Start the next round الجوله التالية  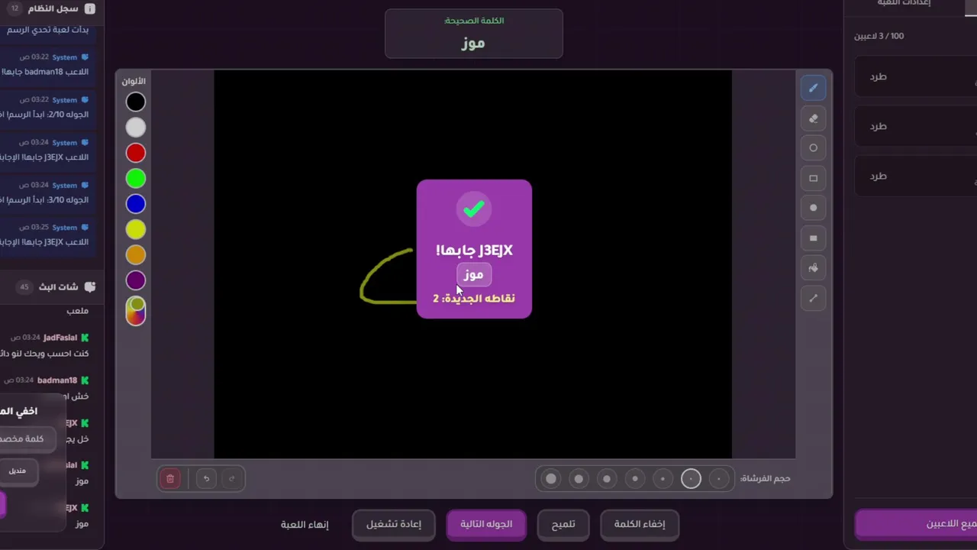tap(486, 524)
